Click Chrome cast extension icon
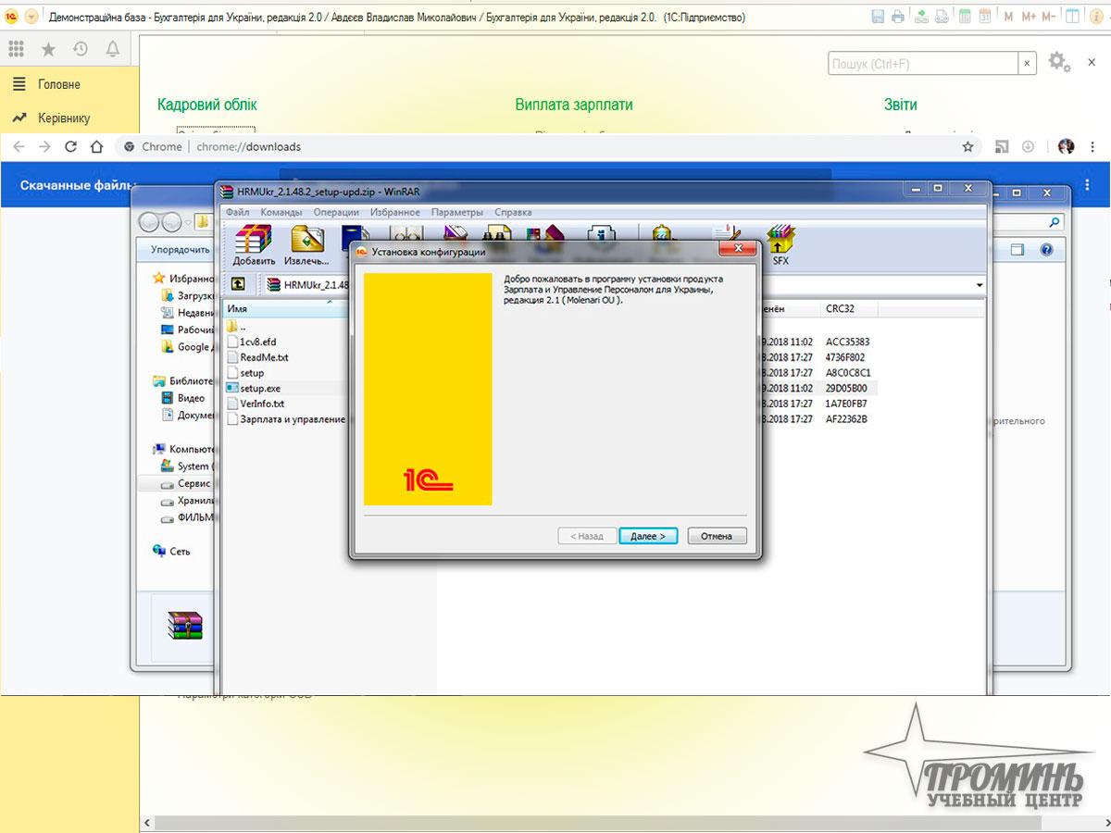 (1002, 146)
